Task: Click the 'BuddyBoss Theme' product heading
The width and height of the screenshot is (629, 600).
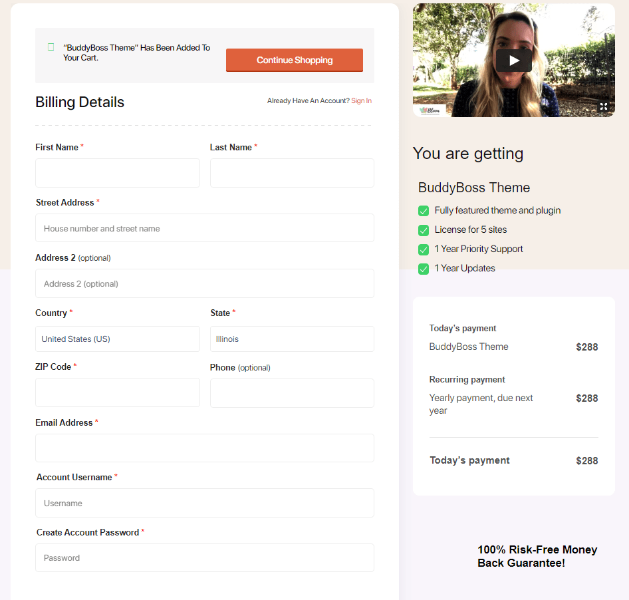Action: point(474,188)
